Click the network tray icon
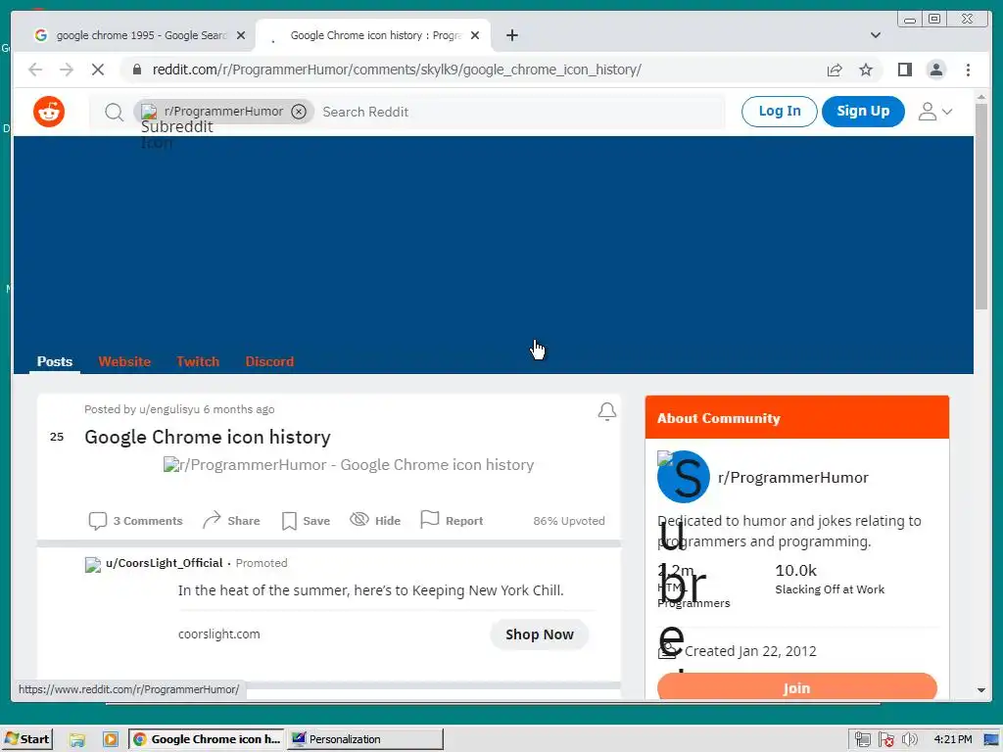This screenshot has width=1003, height=752. tap(862, 740)
